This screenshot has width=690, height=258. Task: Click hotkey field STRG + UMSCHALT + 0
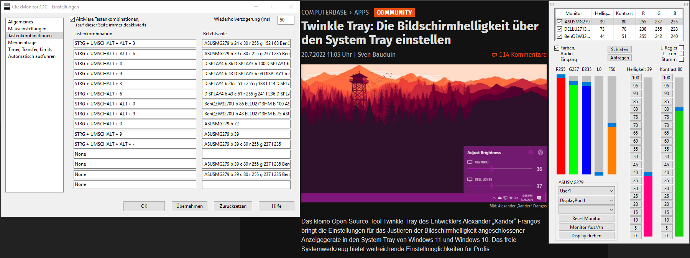click(x=135, y=124)
